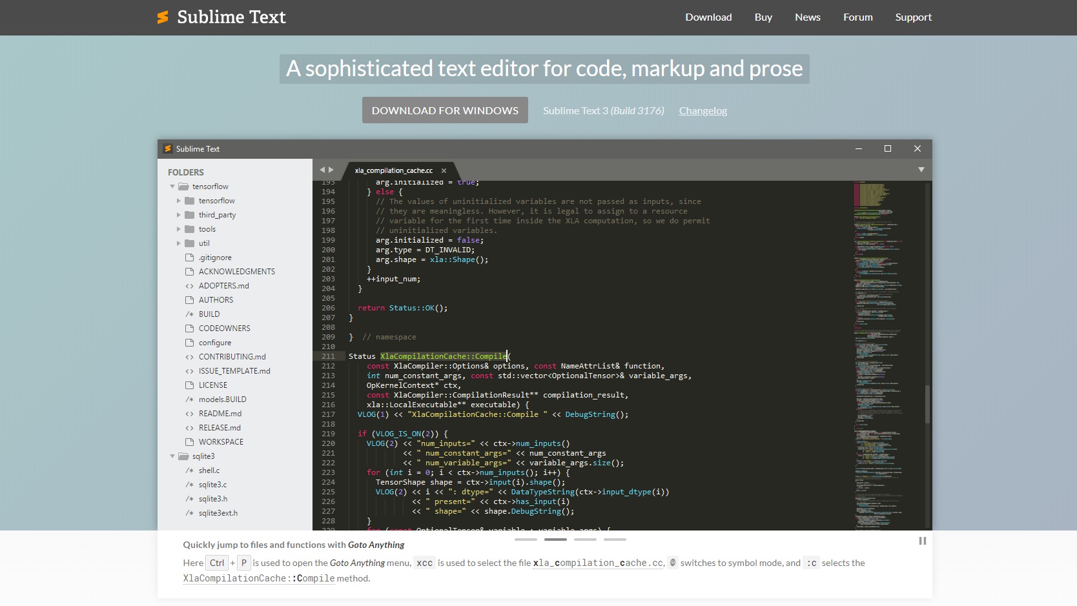This screenshot has height=606, width=1077.
Task: Click the previous tab left arrow
Action: (322, 170)
